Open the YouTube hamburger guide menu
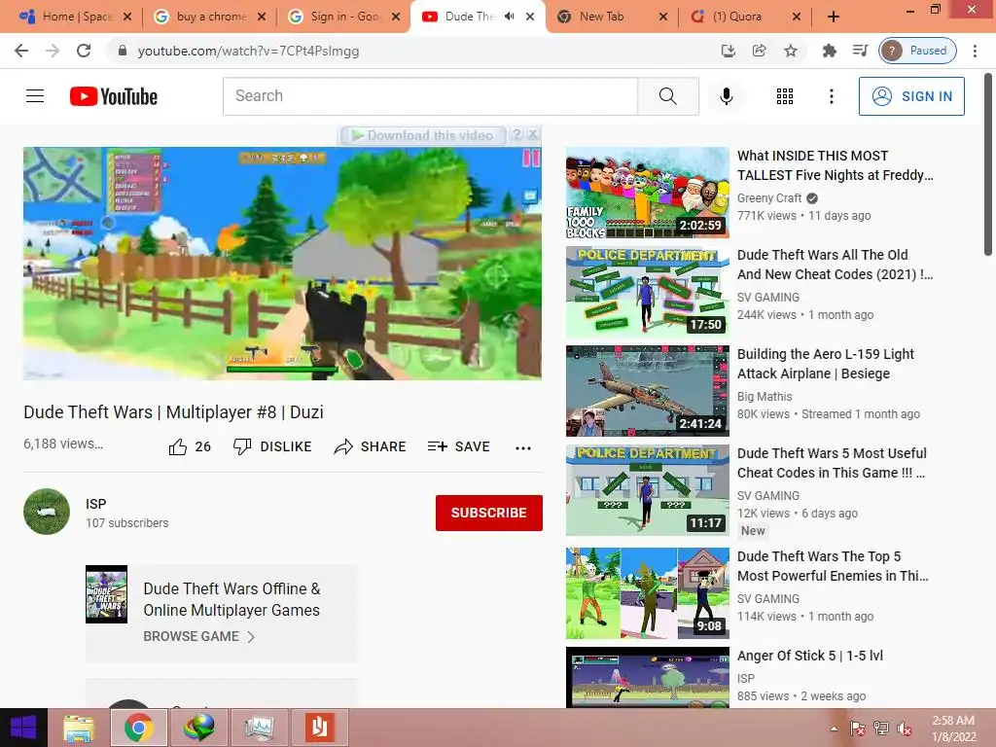 click(35, 96)
